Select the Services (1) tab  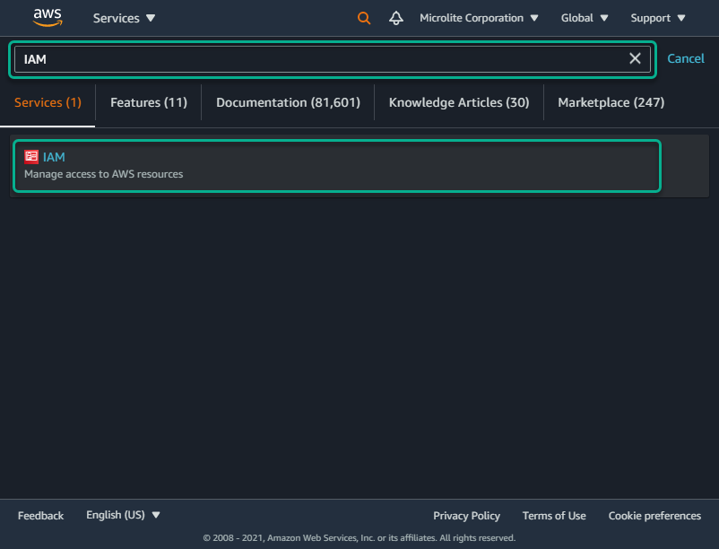48,102
